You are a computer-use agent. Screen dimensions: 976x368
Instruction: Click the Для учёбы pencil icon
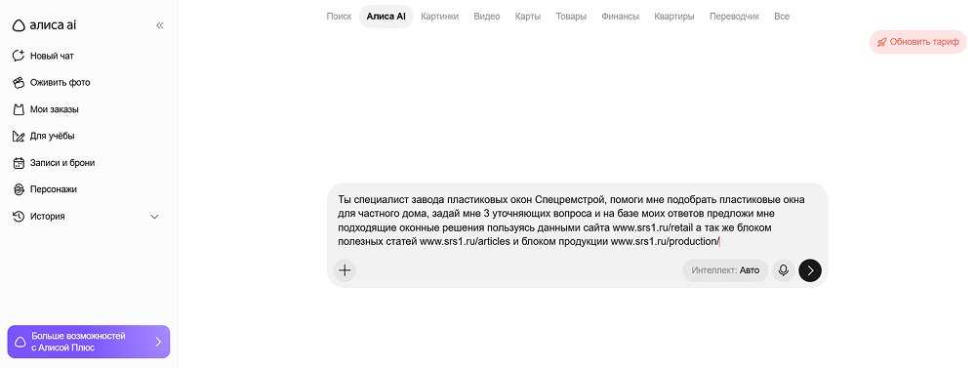click(19, 136)
